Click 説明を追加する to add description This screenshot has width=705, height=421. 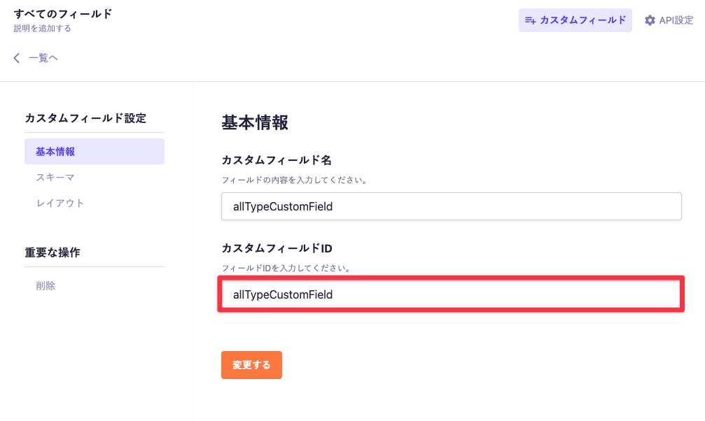pos(42,29)
